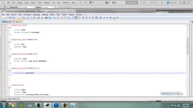193x108 pixels.
Task: Collapse the tbody tr td fold on line 34
Action: pyautogui.click(x=9, y=56)
